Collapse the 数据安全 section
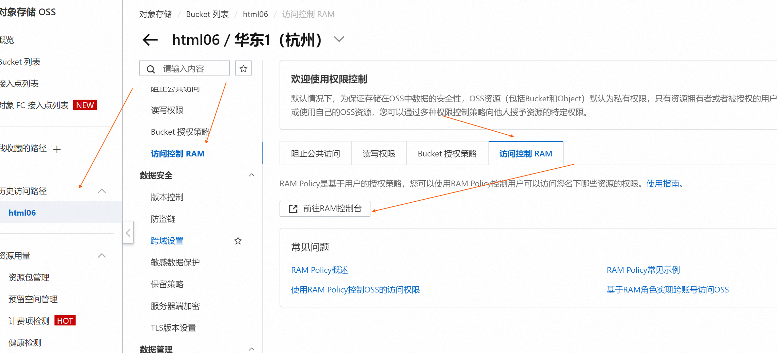This screenshot has height=353, width=777. (x=252, y=175)
